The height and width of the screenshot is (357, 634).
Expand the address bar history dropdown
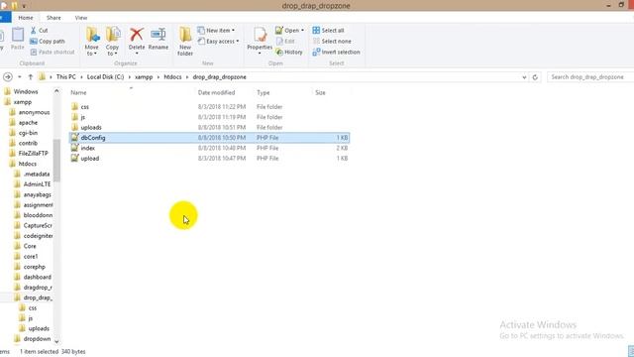click(524, 77)
